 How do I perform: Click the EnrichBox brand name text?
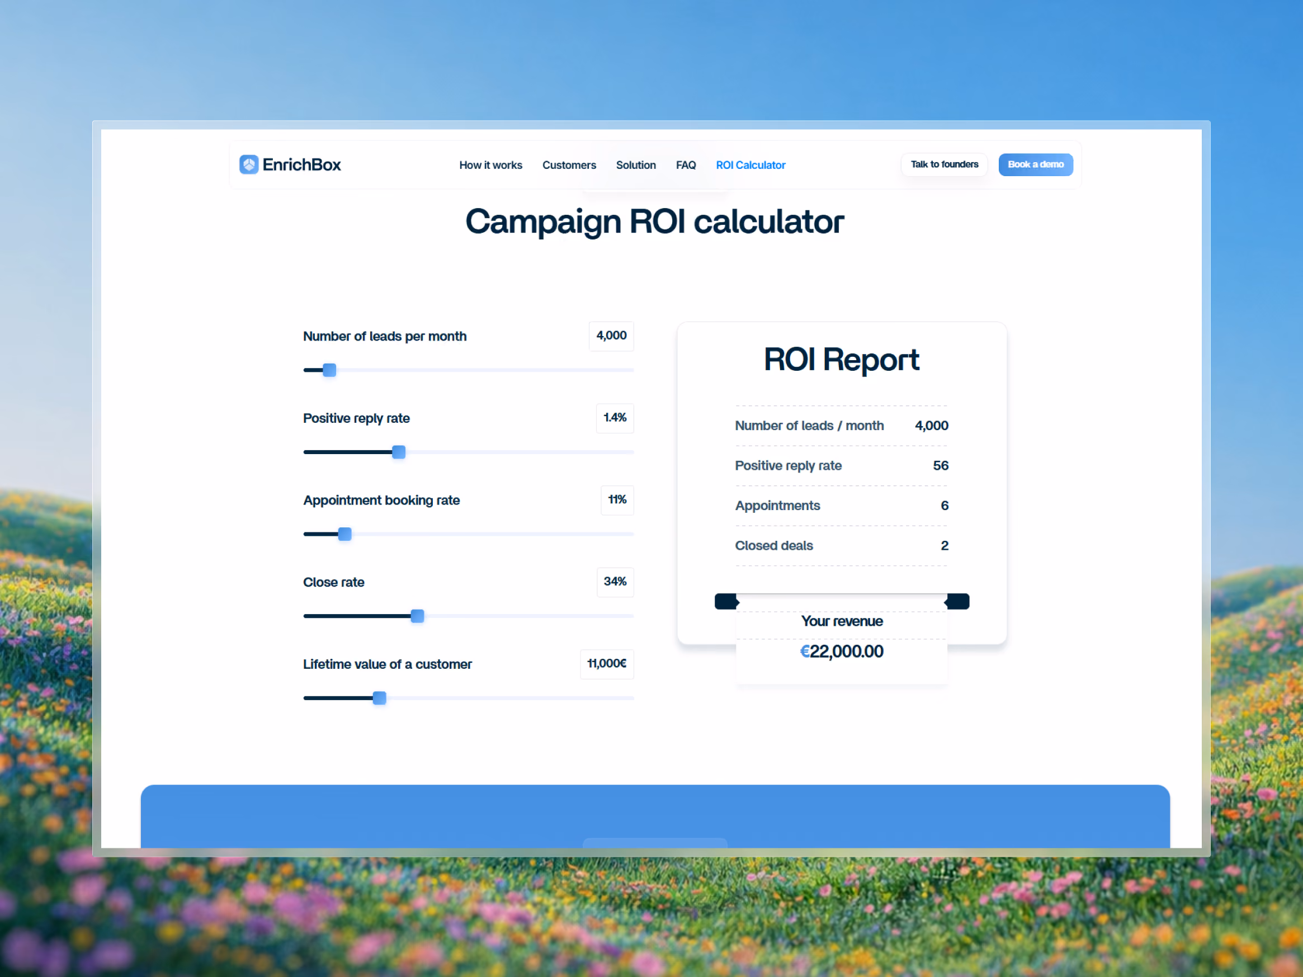point(301,164)
